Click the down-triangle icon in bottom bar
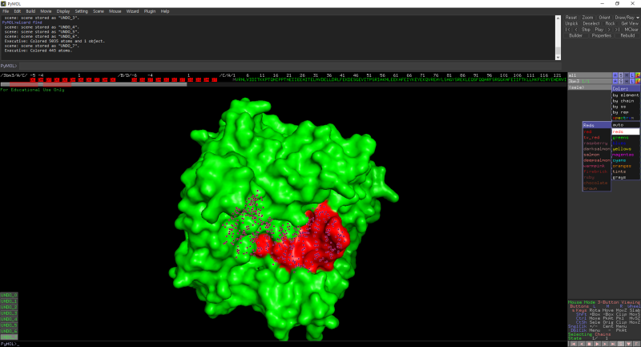 629,344
